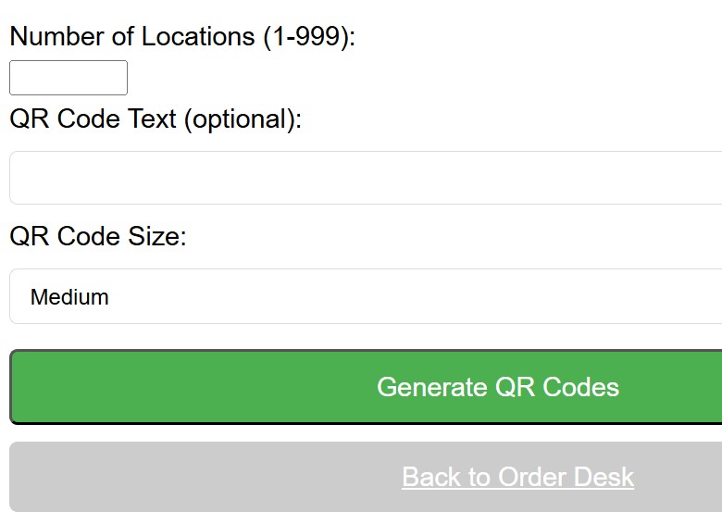Place cursor in the optional QR text box
This screenshot has width=722, height=524.
tap(366, 178)
